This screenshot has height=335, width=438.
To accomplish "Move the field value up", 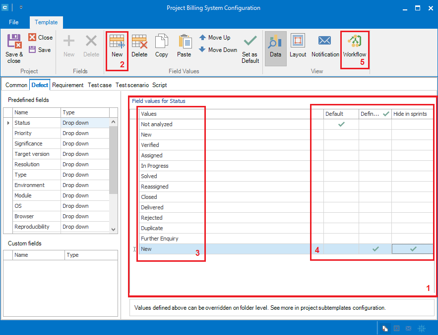I will point(214,38).
